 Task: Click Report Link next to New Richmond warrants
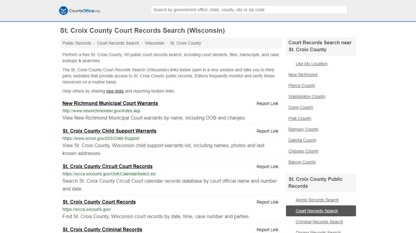coord(267,103)
